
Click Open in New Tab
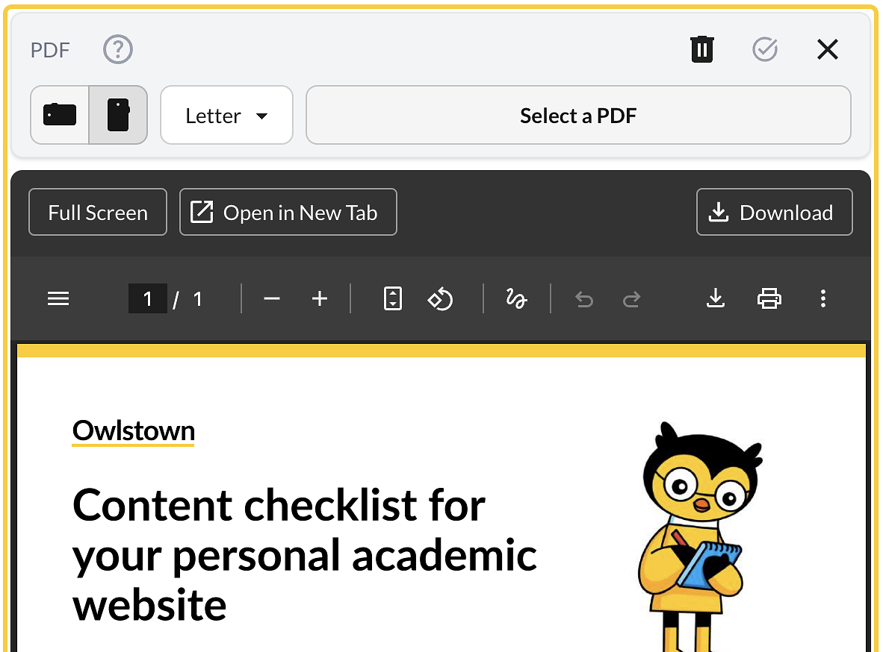click(288, 213)
